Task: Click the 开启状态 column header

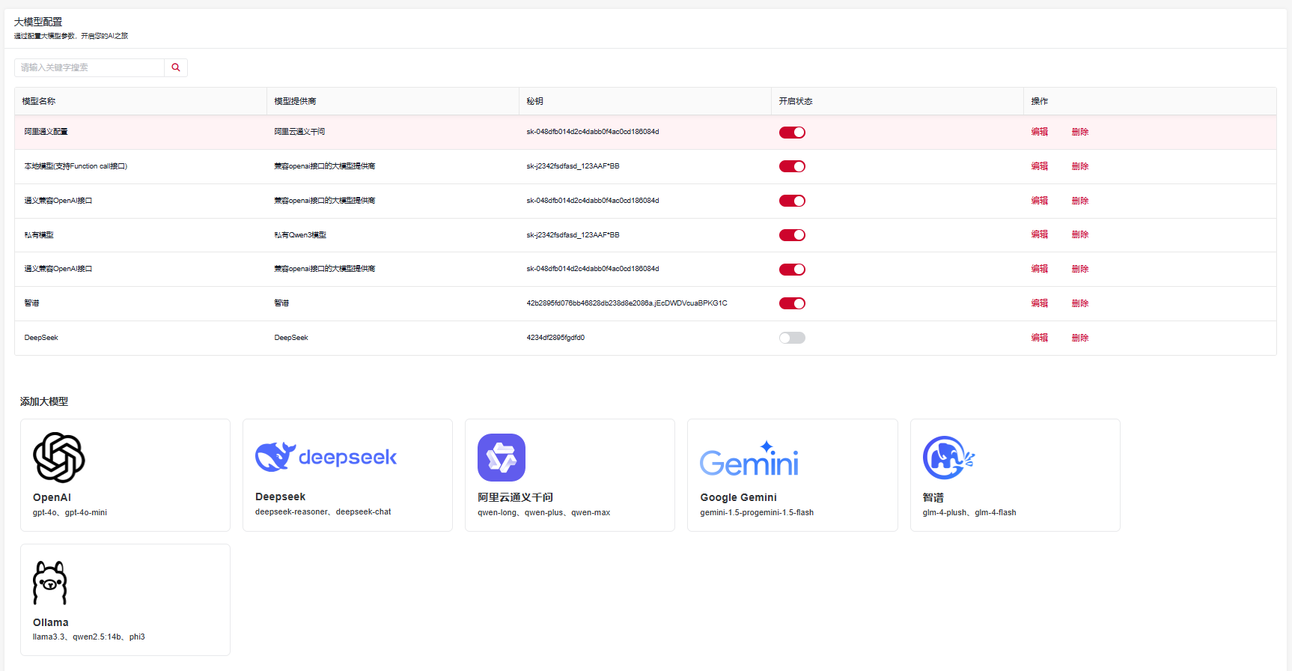Action: (795, 101)
